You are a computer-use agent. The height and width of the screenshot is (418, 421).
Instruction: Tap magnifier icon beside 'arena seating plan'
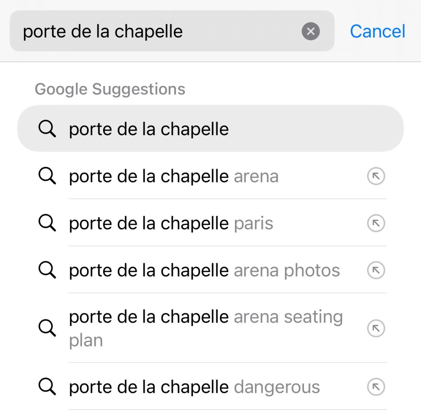click(47, 328)
